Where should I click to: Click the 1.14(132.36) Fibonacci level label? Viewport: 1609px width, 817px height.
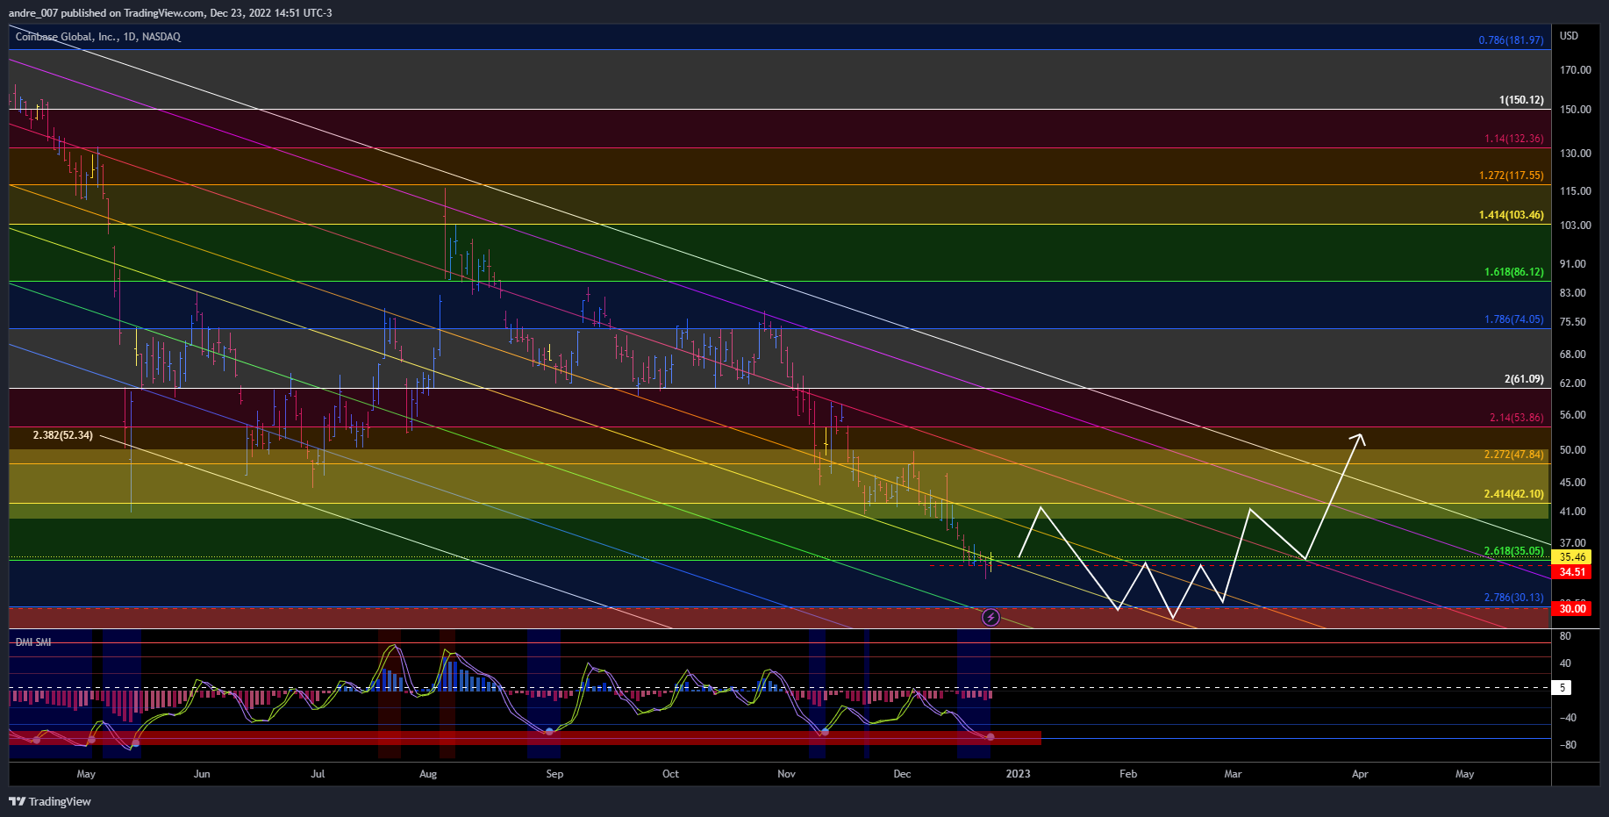click(x=1514, y=139)
